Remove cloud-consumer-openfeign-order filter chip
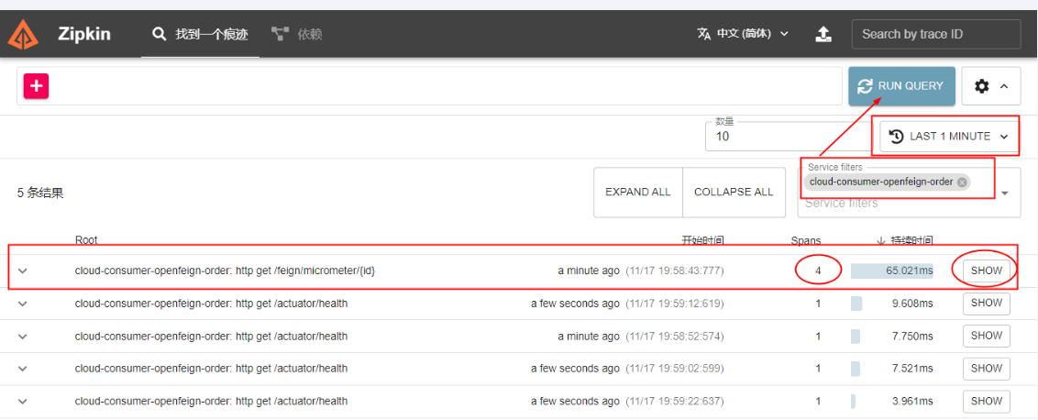The height and width of the screenshot is (420, 1038). [962, 182]
